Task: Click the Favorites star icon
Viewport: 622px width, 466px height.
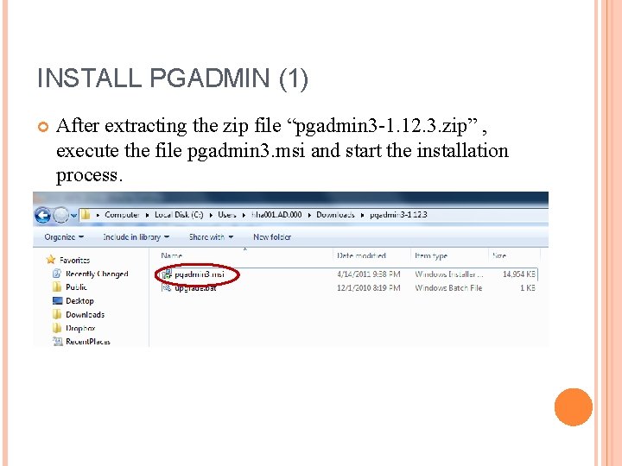Action: coord(51,260)
